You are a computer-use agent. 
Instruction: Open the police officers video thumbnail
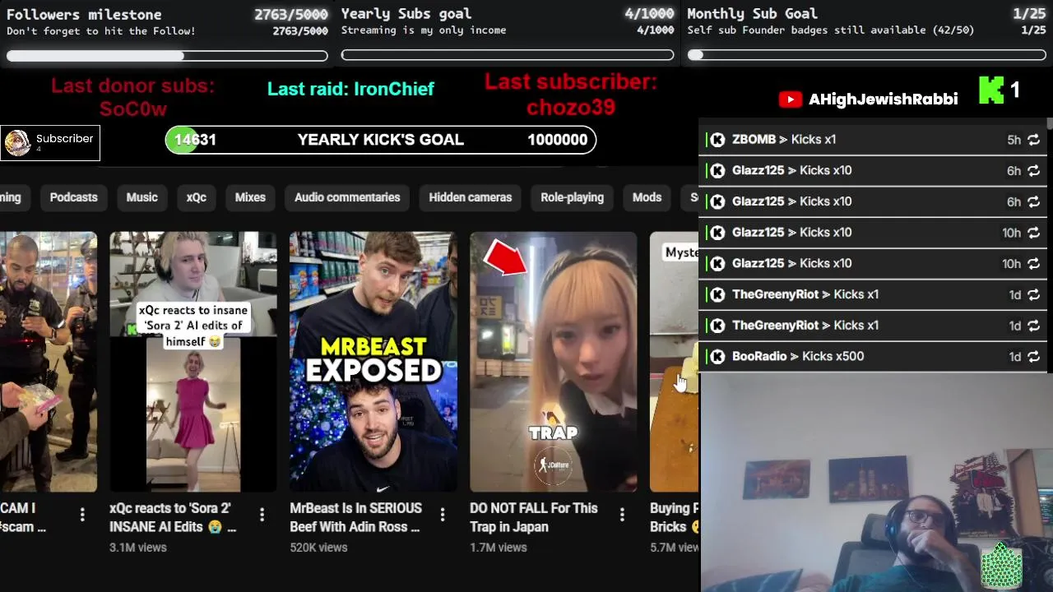[x=48, y=362]
